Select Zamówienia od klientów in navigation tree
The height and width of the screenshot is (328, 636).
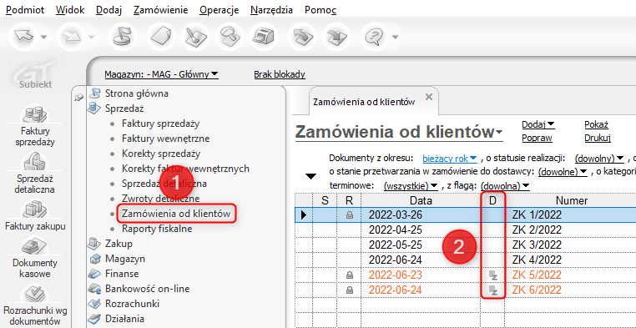click(x=176, y=214)
